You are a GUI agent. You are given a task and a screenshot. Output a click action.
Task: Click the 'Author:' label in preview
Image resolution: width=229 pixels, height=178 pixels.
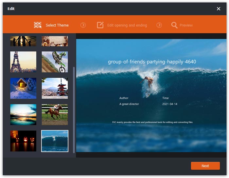[124, 98]
